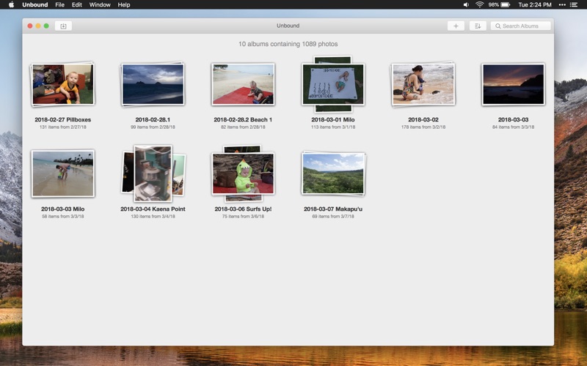Click the three-dot menu extra
Viewport: 587px width, 366px height.
click(x=562, y=4)
